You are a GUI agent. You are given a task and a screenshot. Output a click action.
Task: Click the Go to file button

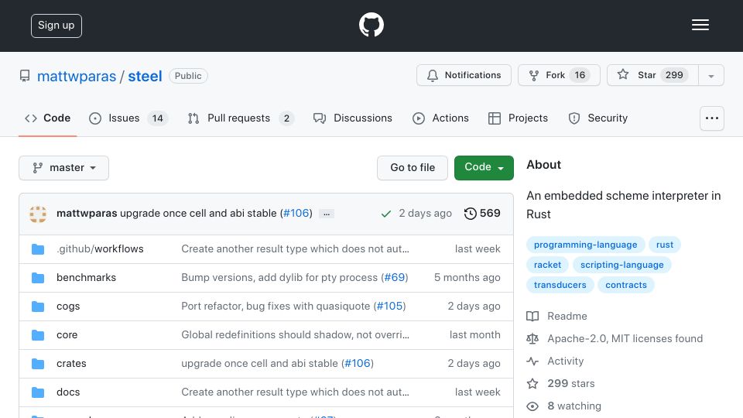coord(413,168)
